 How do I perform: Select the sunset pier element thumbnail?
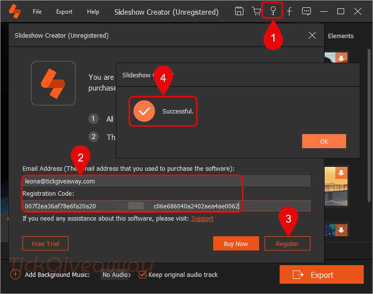(x=336, y=186)
